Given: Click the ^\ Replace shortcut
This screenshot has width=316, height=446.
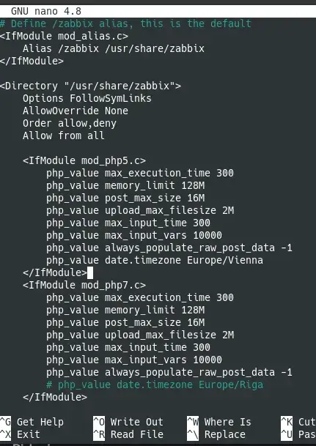Looking at the screenshot, I should [216, 434].
